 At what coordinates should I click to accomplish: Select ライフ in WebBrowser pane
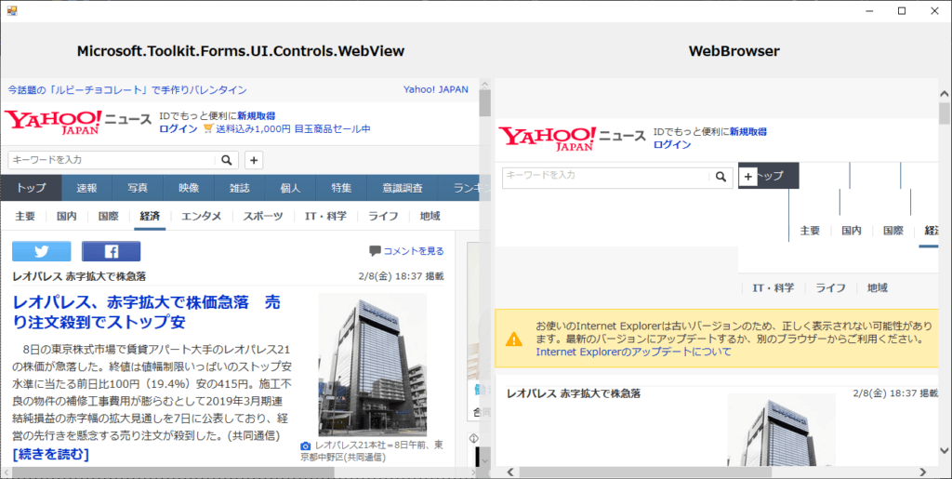point(830,287)
